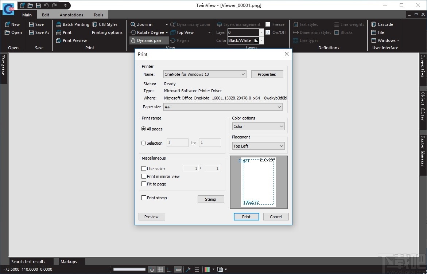This screenshot has width=427, height=274.
Task: Click the Save As icon
Action: tap(31, 32)
